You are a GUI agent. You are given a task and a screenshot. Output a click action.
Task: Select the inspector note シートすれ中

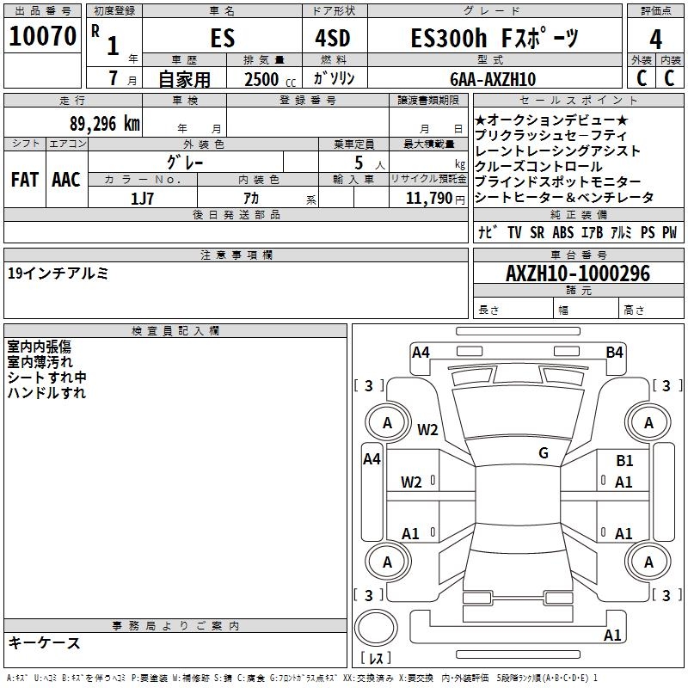pos(46,378)
